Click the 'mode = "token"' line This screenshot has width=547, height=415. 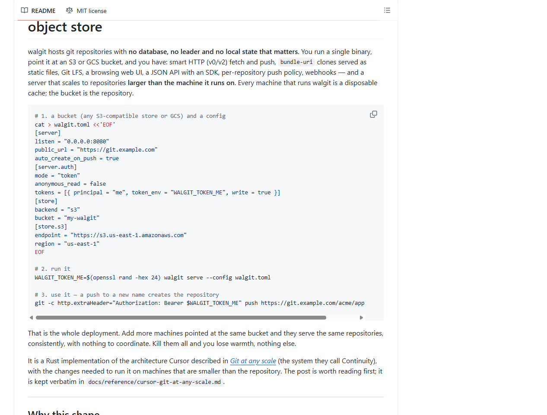(57, 176)
